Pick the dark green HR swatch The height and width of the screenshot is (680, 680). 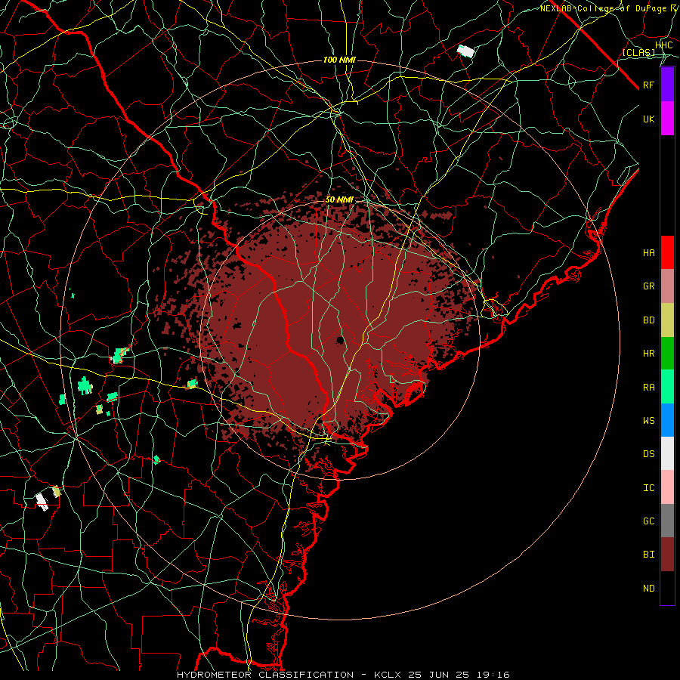tap(667, 353)
